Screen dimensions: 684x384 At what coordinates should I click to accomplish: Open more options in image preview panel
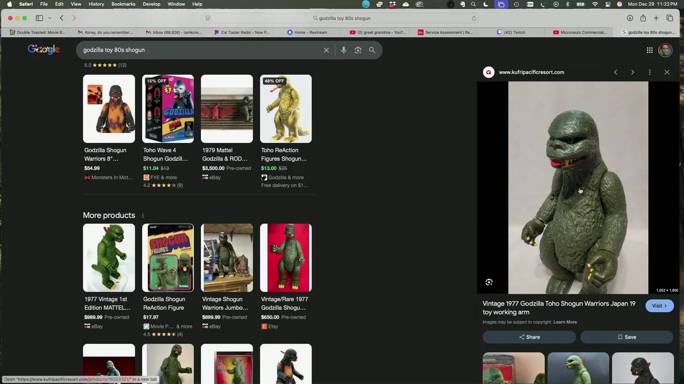650,72
